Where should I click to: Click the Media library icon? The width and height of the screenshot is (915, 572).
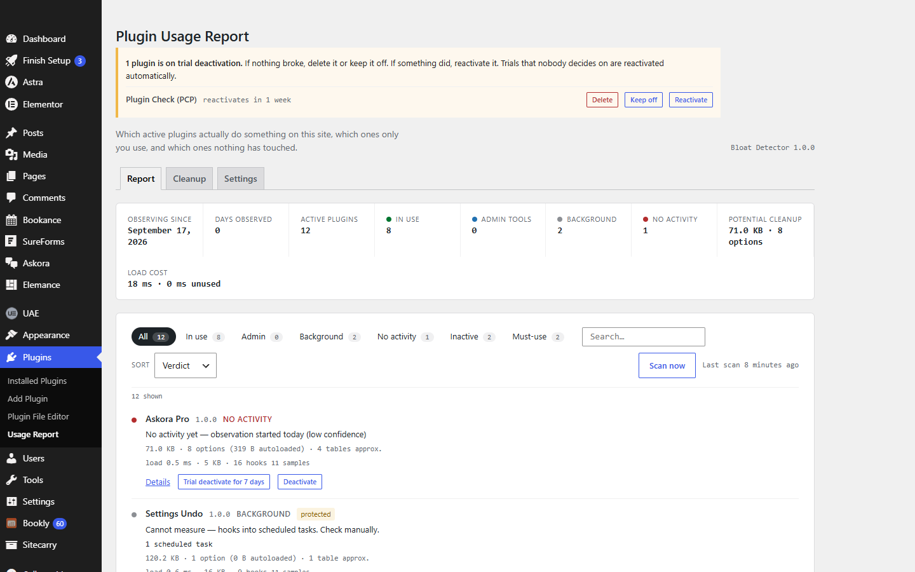(x=11, y=154)
